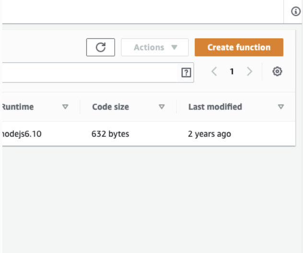Go to the next page chevron

[249, 72]
